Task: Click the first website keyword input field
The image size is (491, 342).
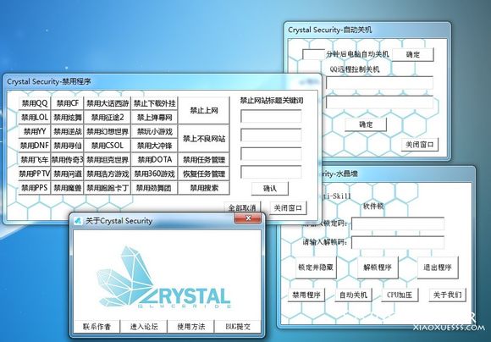Action: pos(271,116)
